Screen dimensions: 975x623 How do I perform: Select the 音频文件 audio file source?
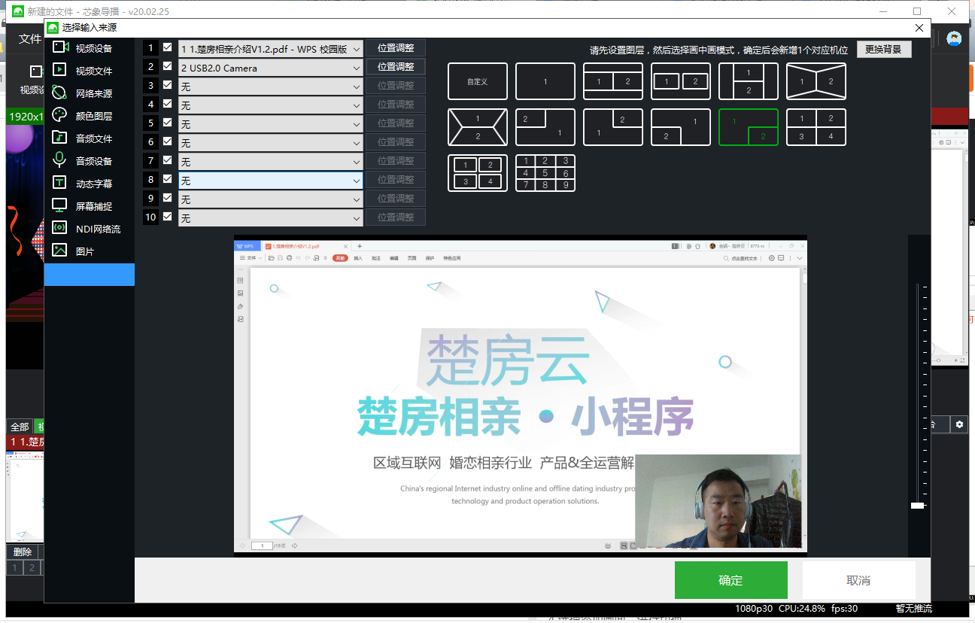click(x=90, y=138)
